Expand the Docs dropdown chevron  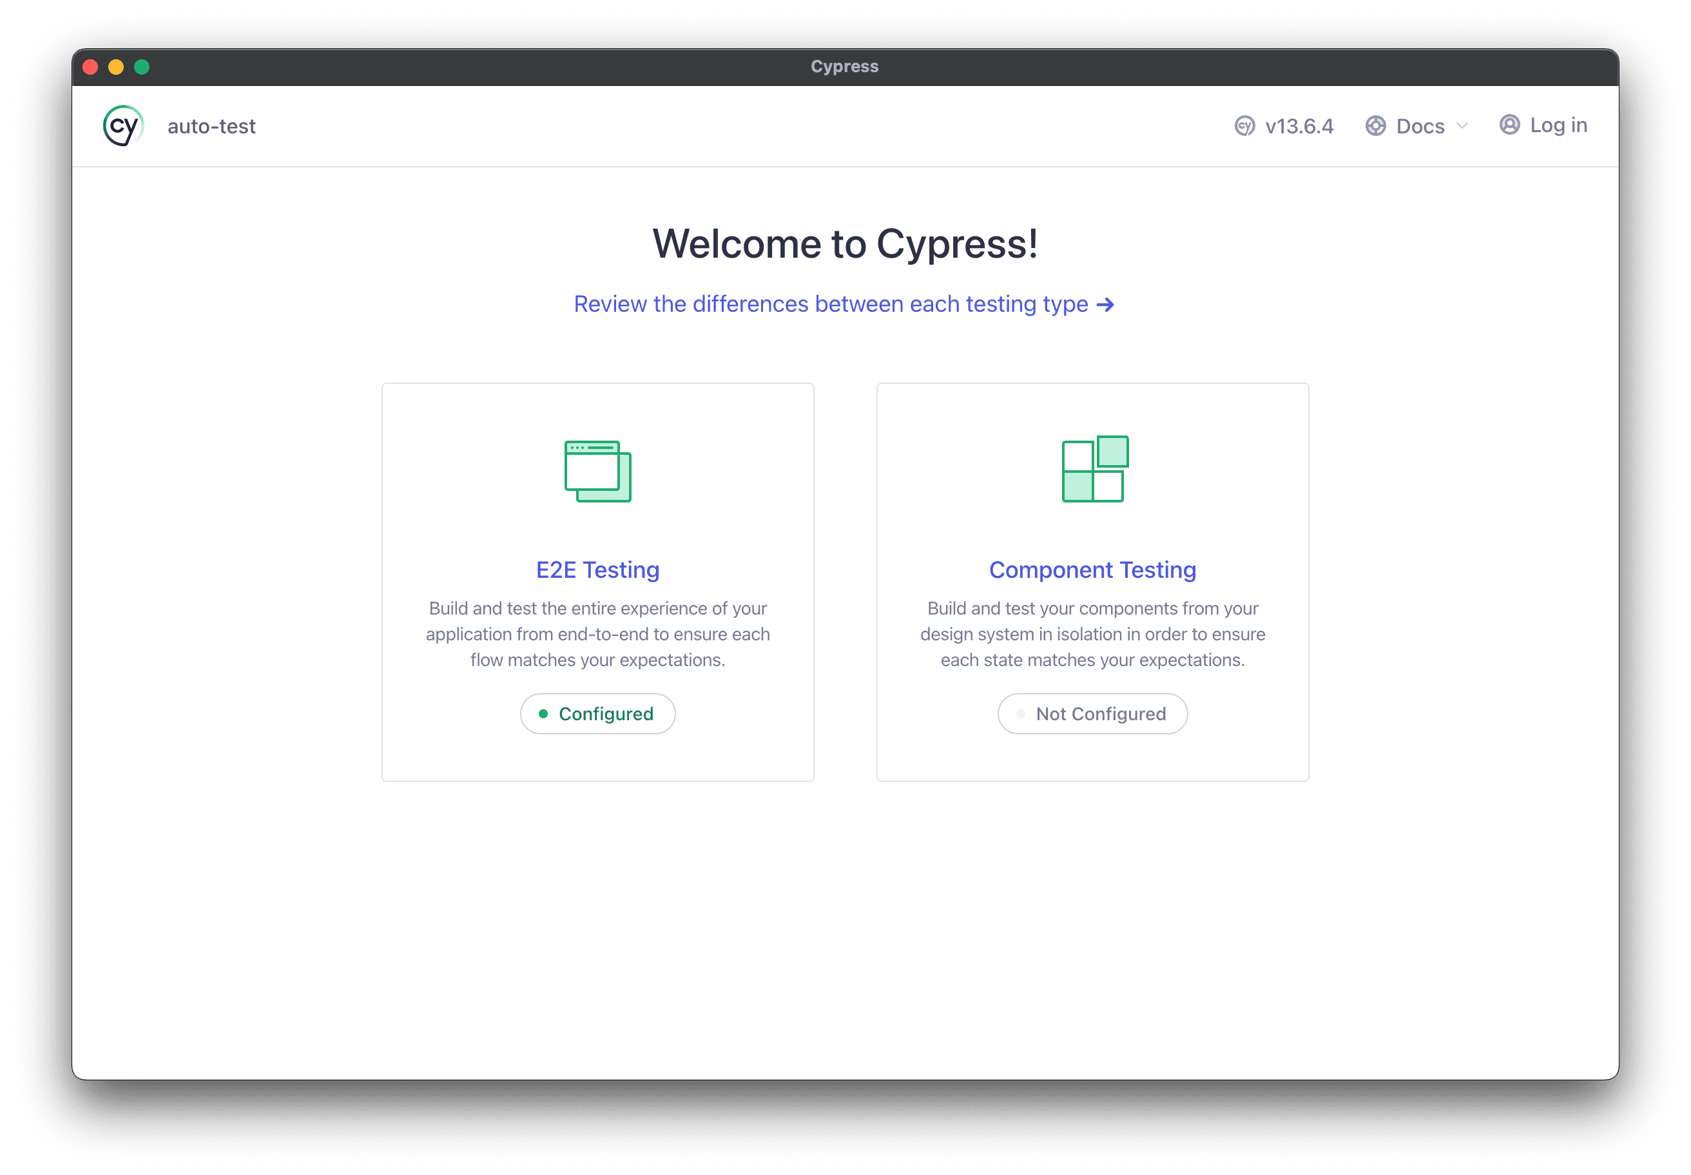(x=1462, y=126)
